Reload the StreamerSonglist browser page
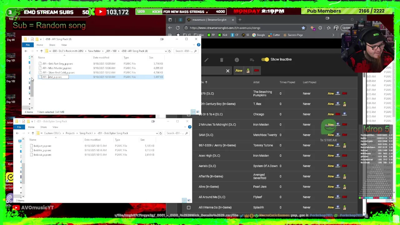 pyautogui.click(x=178, y=28)
